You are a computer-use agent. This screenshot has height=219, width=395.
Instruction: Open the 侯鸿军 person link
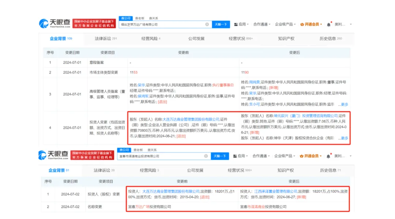coord(143,96)
